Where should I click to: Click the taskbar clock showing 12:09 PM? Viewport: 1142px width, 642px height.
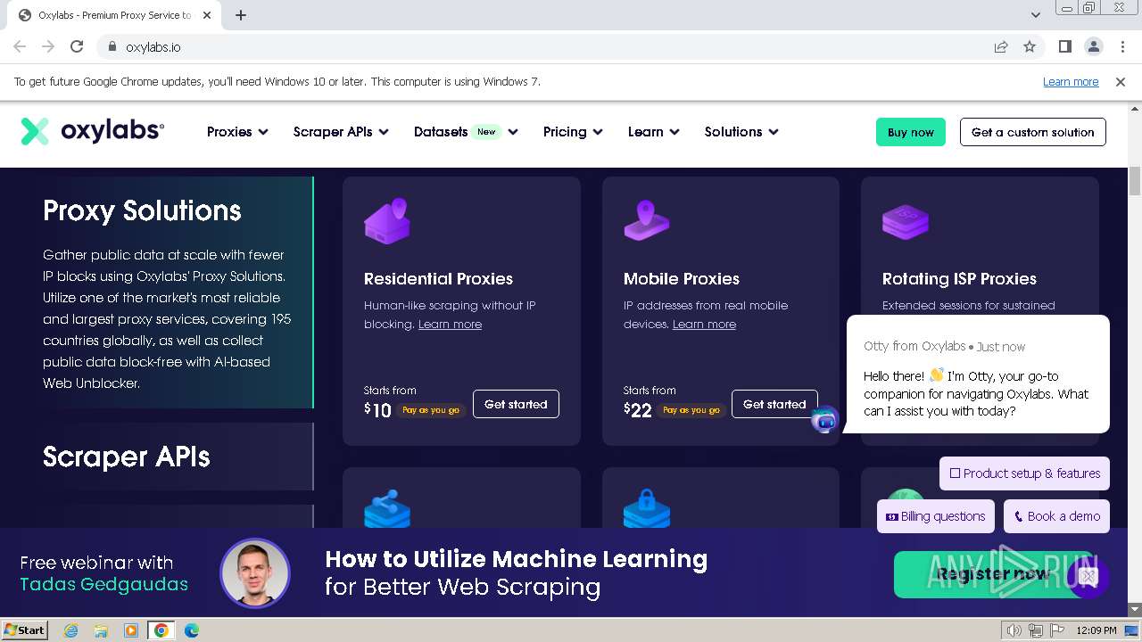pos(1096,630)
